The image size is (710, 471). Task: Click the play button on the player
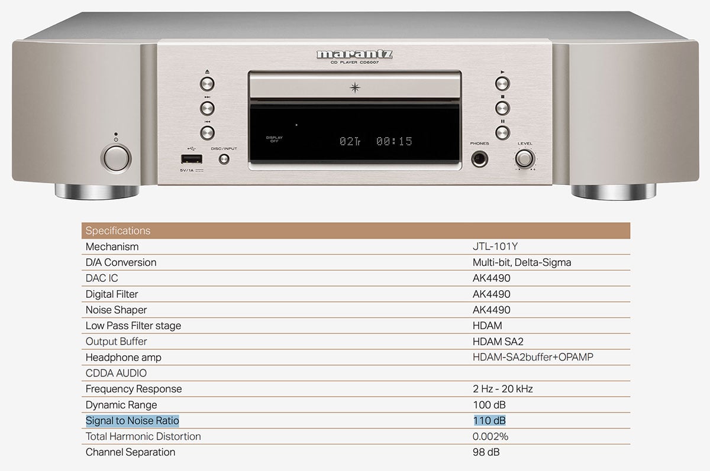point(502,83)
